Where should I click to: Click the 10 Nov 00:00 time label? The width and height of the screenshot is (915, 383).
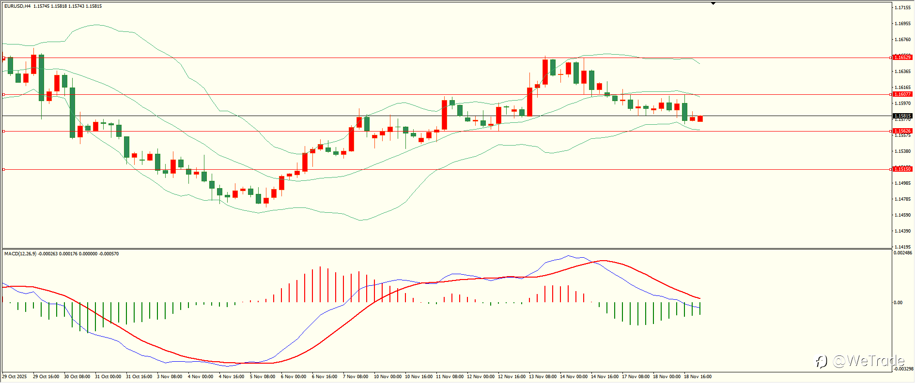[x=388, y=377]
